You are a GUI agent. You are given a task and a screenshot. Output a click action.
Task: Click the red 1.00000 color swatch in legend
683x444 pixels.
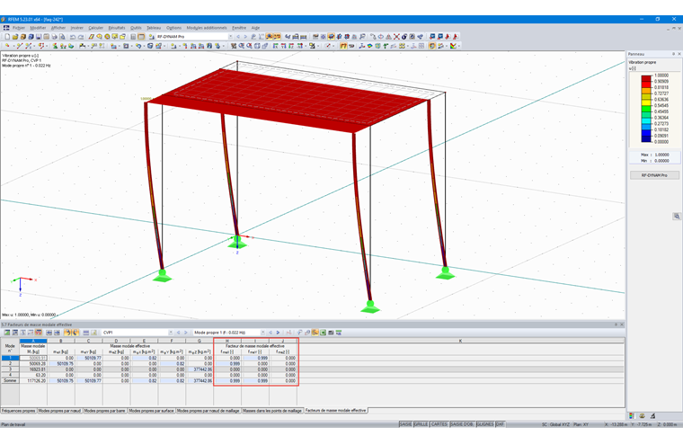(646, 78)
